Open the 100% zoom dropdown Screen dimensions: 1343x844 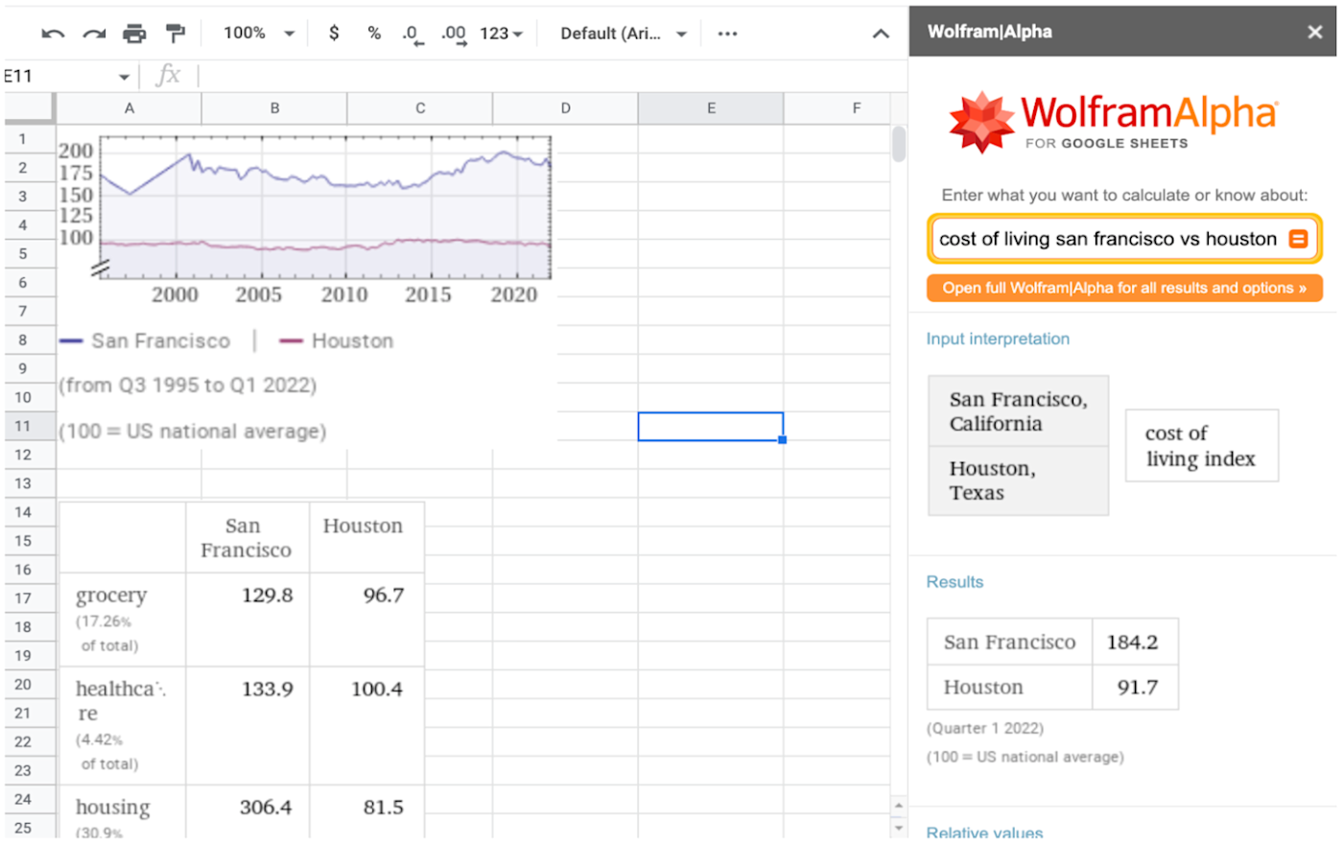click(x=259, y=34)
